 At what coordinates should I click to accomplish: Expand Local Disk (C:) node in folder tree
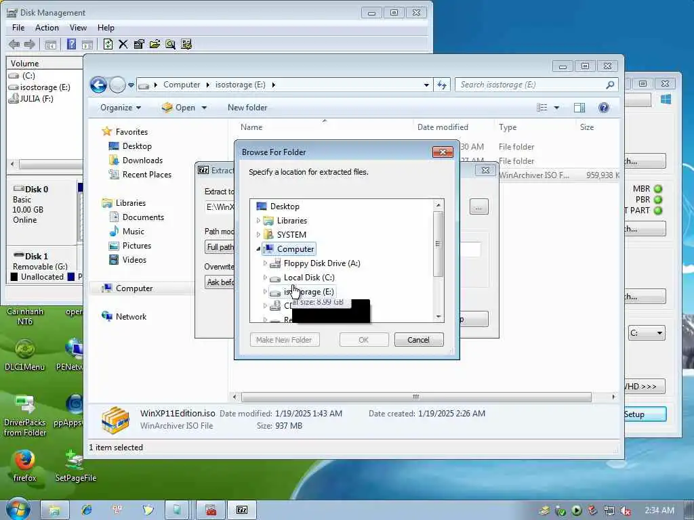[265, 277]
